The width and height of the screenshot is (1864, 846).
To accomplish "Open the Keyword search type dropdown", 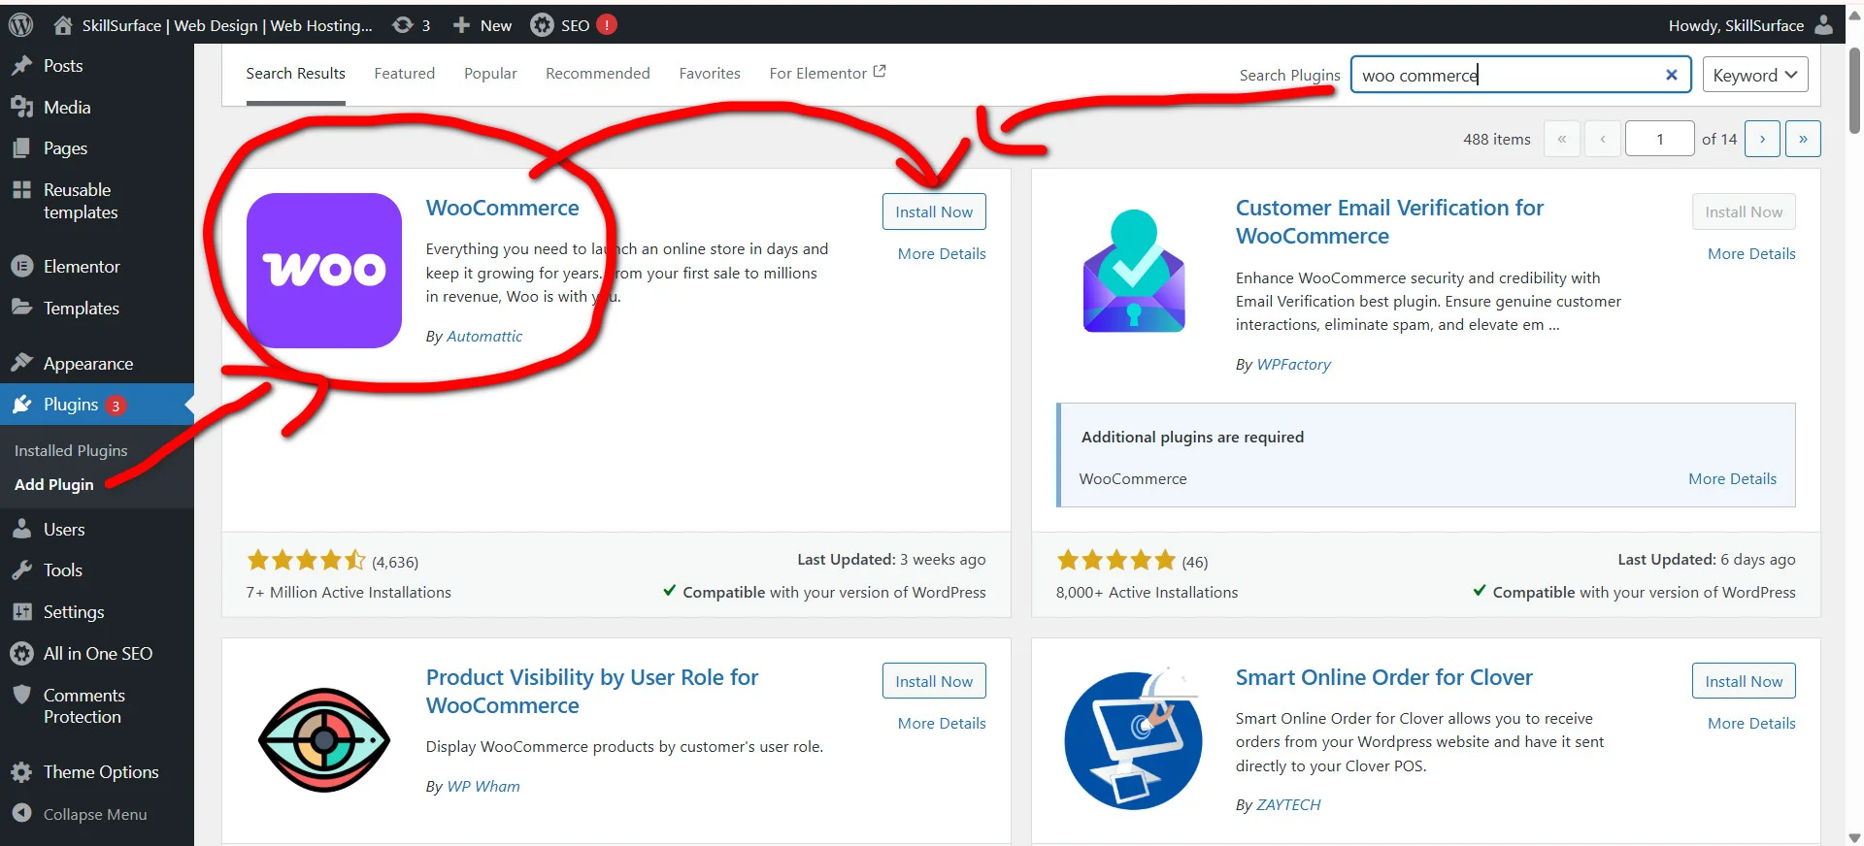I will (x=1755, y=75).
